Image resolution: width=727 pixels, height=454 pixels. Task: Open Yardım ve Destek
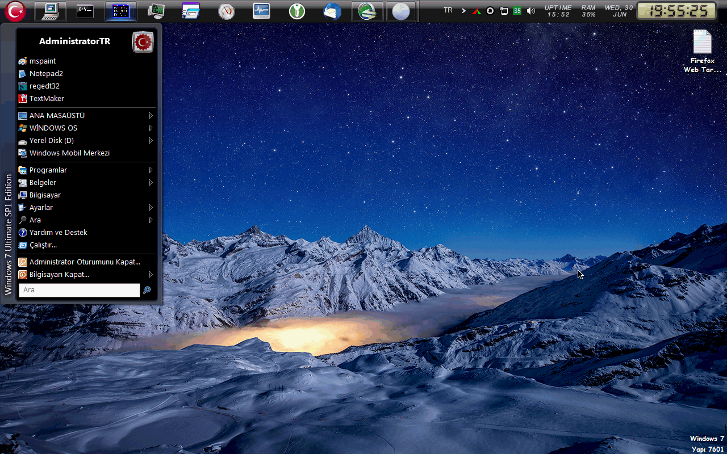coord(87,232)
